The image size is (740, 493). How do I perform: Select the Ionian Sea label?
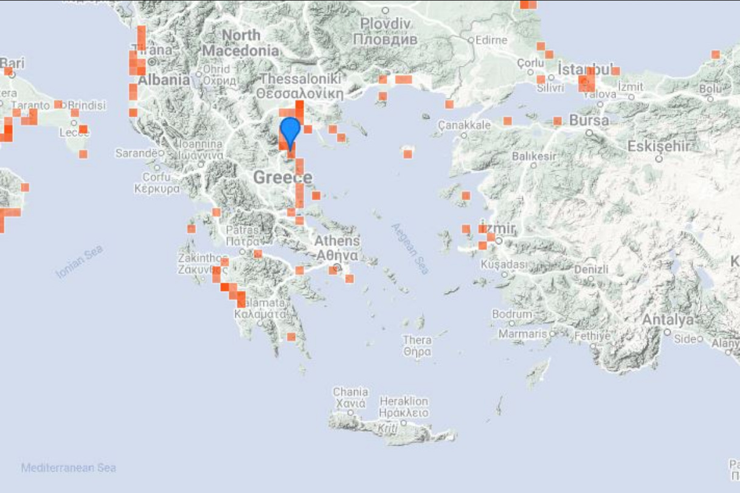point(79,261)
